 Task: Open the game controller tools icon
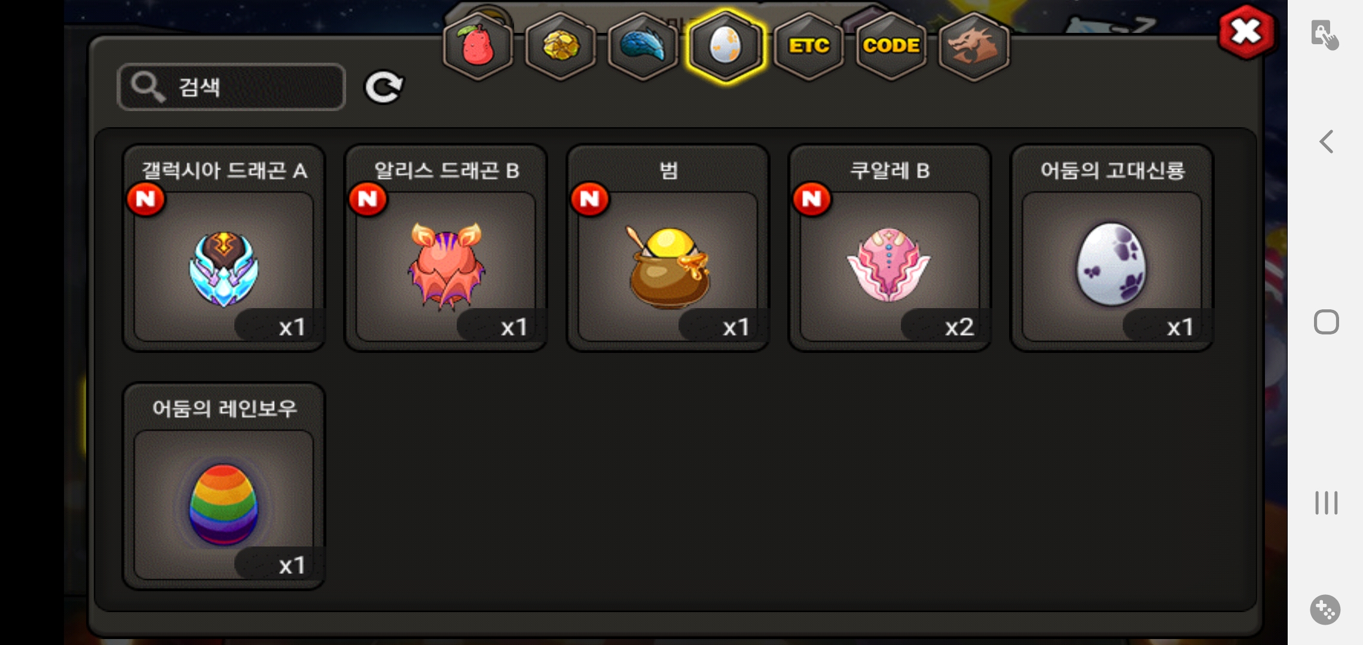click(1325, 610)
